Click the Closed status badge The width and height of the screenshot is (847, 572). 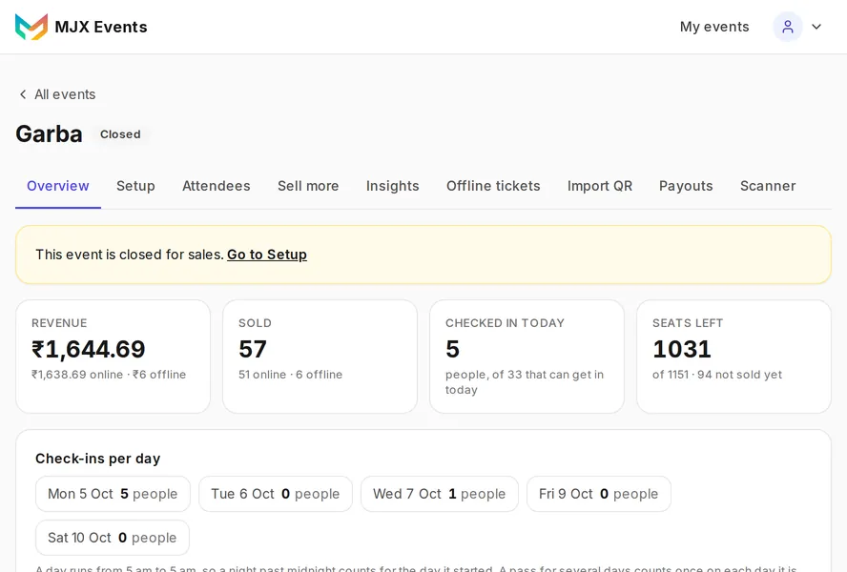coord(120,134)
